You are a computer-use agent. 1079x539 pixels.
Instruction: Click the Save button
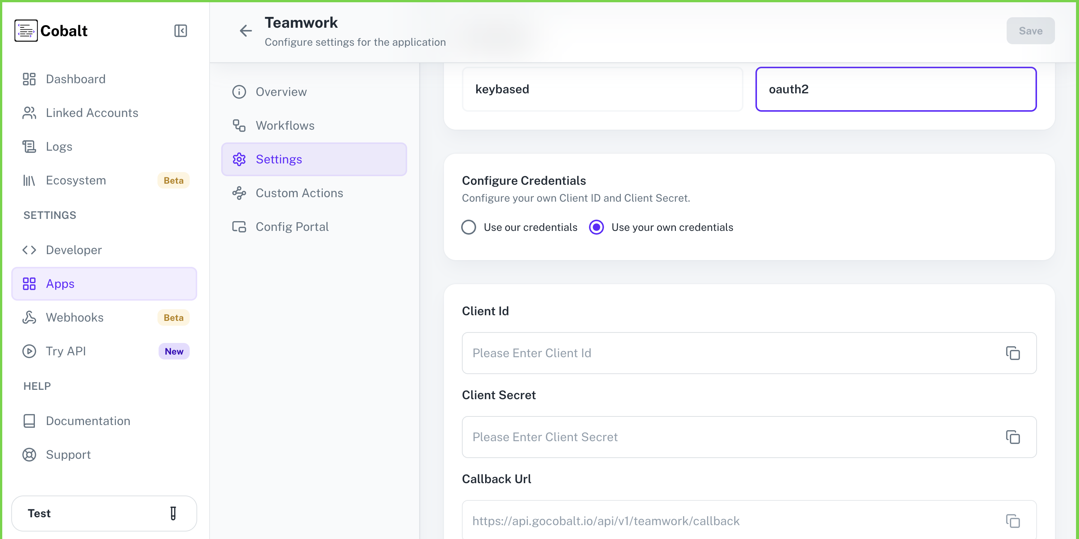(x=1030, y=31)
